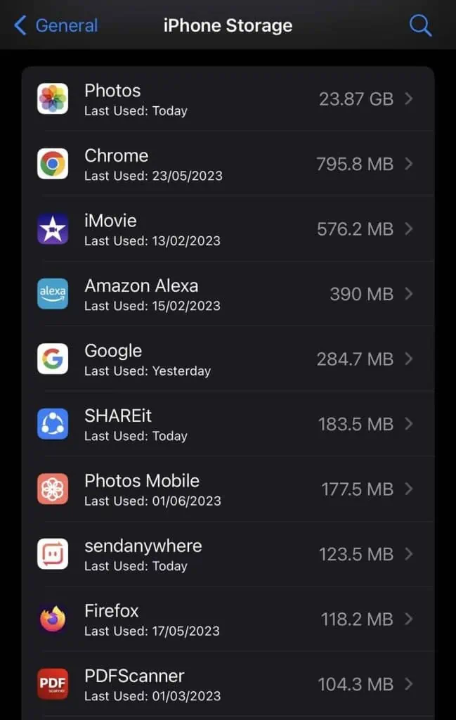456x720 pixels.
Task: Expand the Photos storage details
Action: click(408, 98)
